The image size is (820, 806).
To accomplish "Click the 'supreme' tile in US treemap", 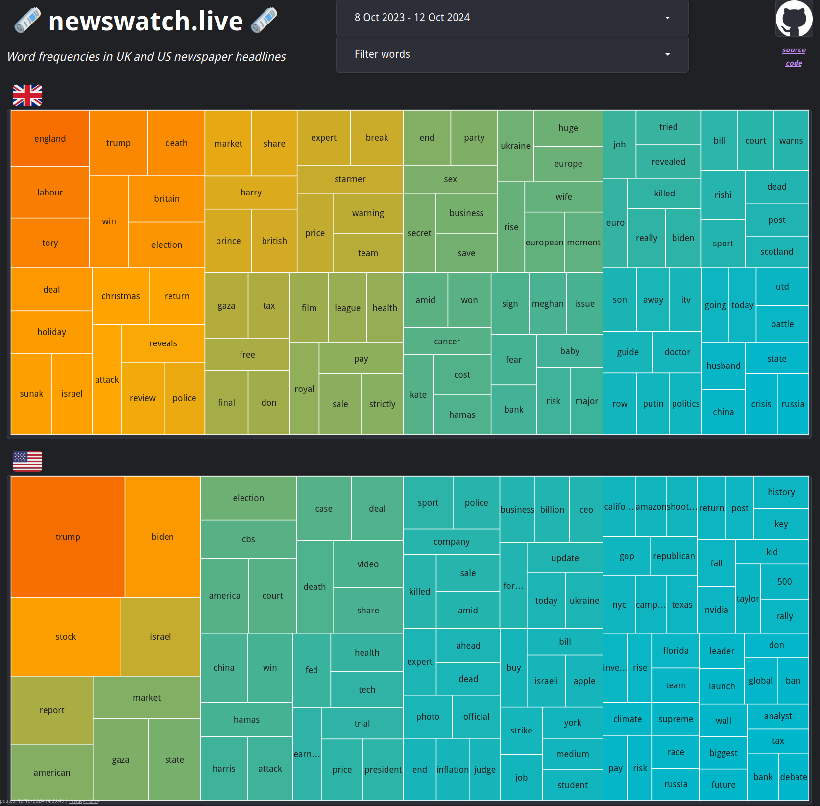I will (675, 719).
